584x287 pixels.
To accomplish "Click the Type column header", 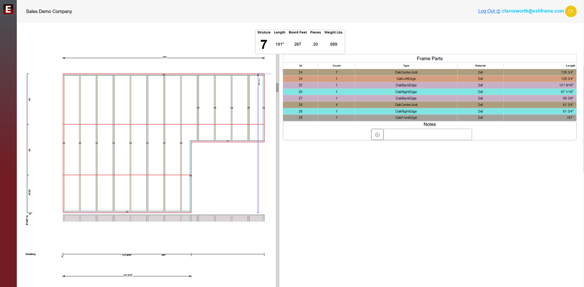I will click(x=406, y=65).
